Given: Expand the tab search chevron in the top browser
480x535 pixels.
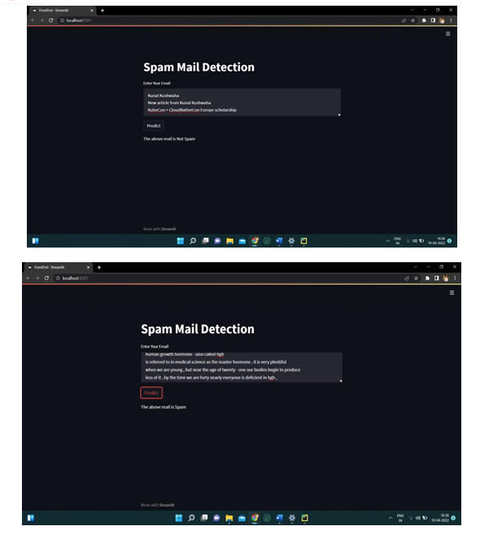Looking at the screenshot, I should (x=412, y=11).
